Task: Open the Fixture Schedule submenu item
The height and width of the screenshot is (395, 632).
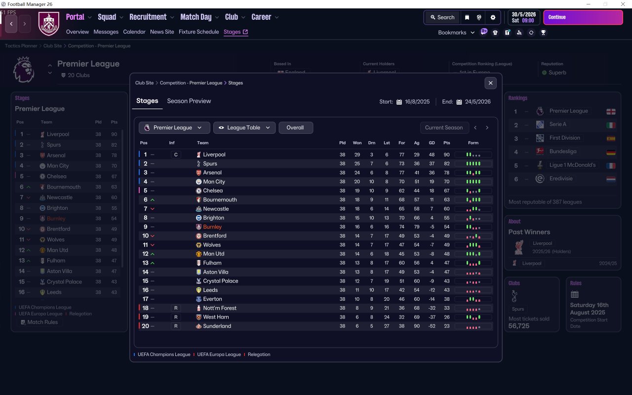Action: click(199, 32)
